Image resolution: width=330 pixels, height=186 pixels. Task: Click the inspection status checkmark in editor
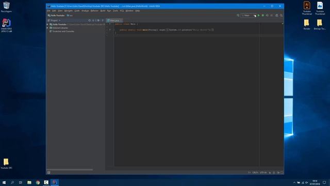[x=282, y=24]
